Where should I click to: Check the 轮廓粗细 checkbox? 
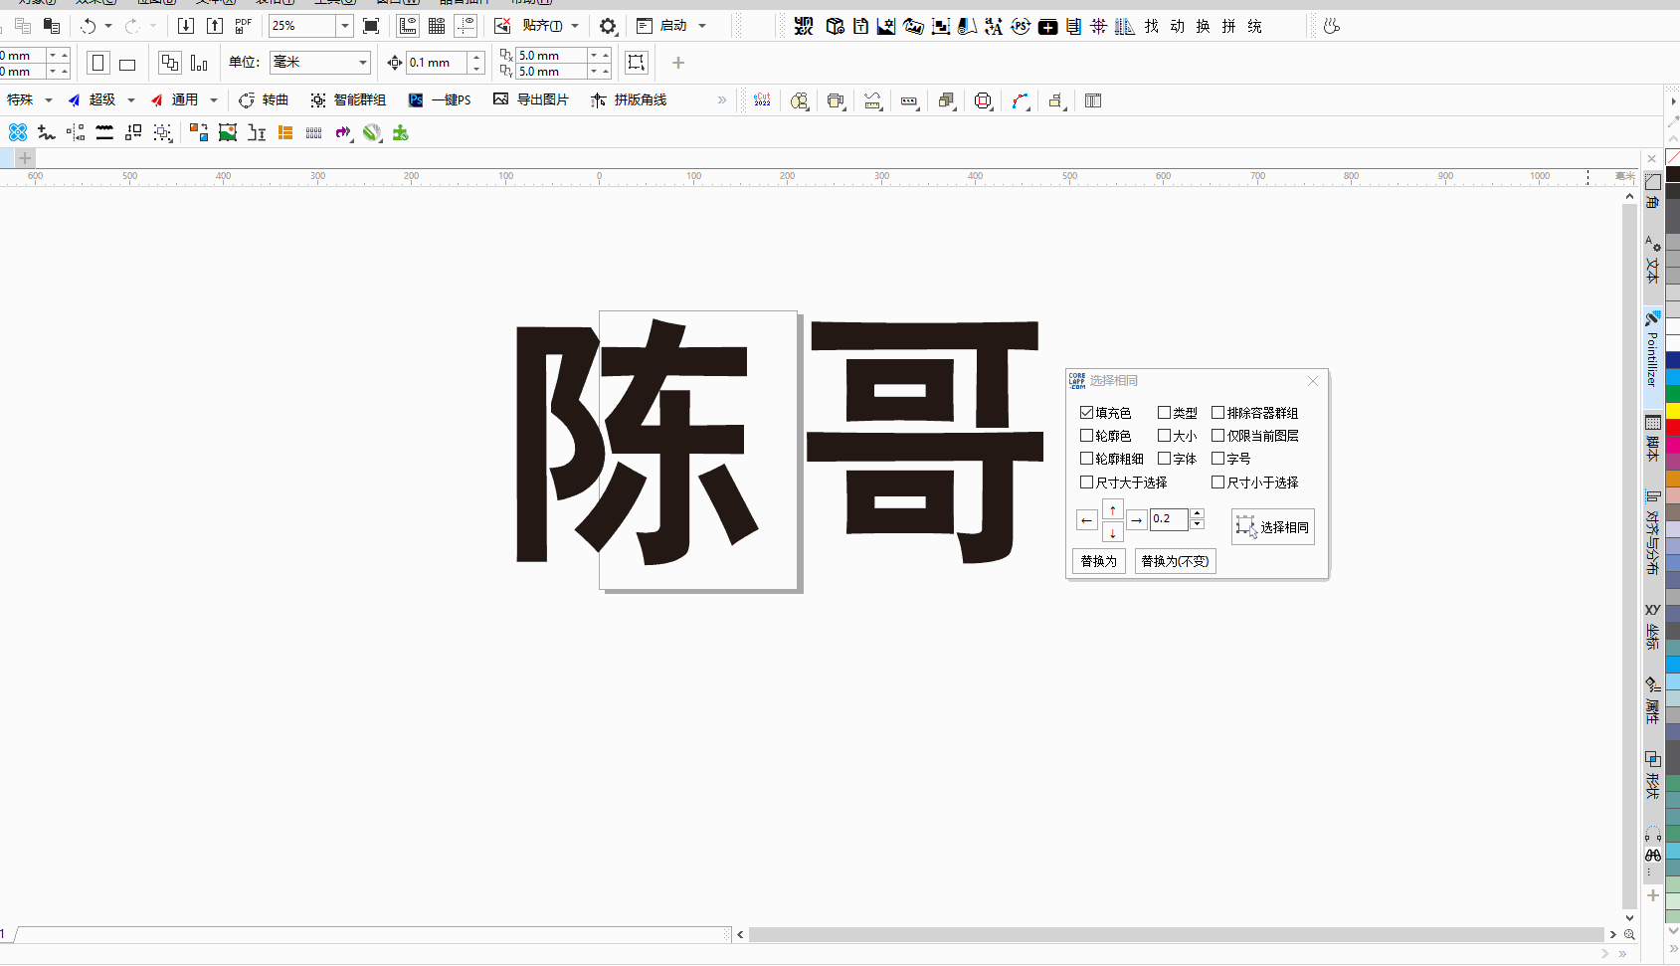pos(1086,458)
